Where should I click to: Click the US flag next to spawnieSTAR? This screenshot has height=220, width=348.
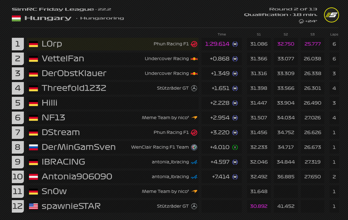(34, 206)
